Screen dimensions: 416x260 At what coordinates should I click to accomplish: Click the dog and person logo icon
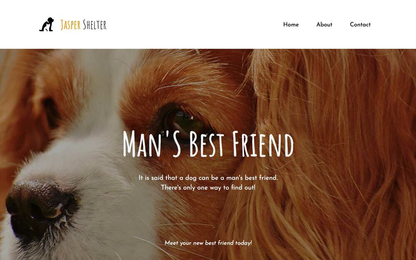47,25
